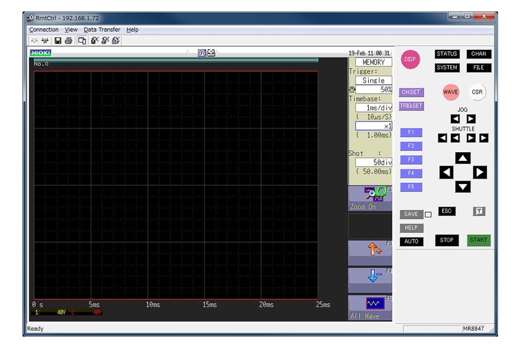This screenshot has height=347, width=520.
Task: Click the printer icon in toolbar
Action: tap(69, 41)
